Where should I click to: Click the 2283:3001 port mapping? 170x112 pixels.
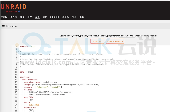34,105
